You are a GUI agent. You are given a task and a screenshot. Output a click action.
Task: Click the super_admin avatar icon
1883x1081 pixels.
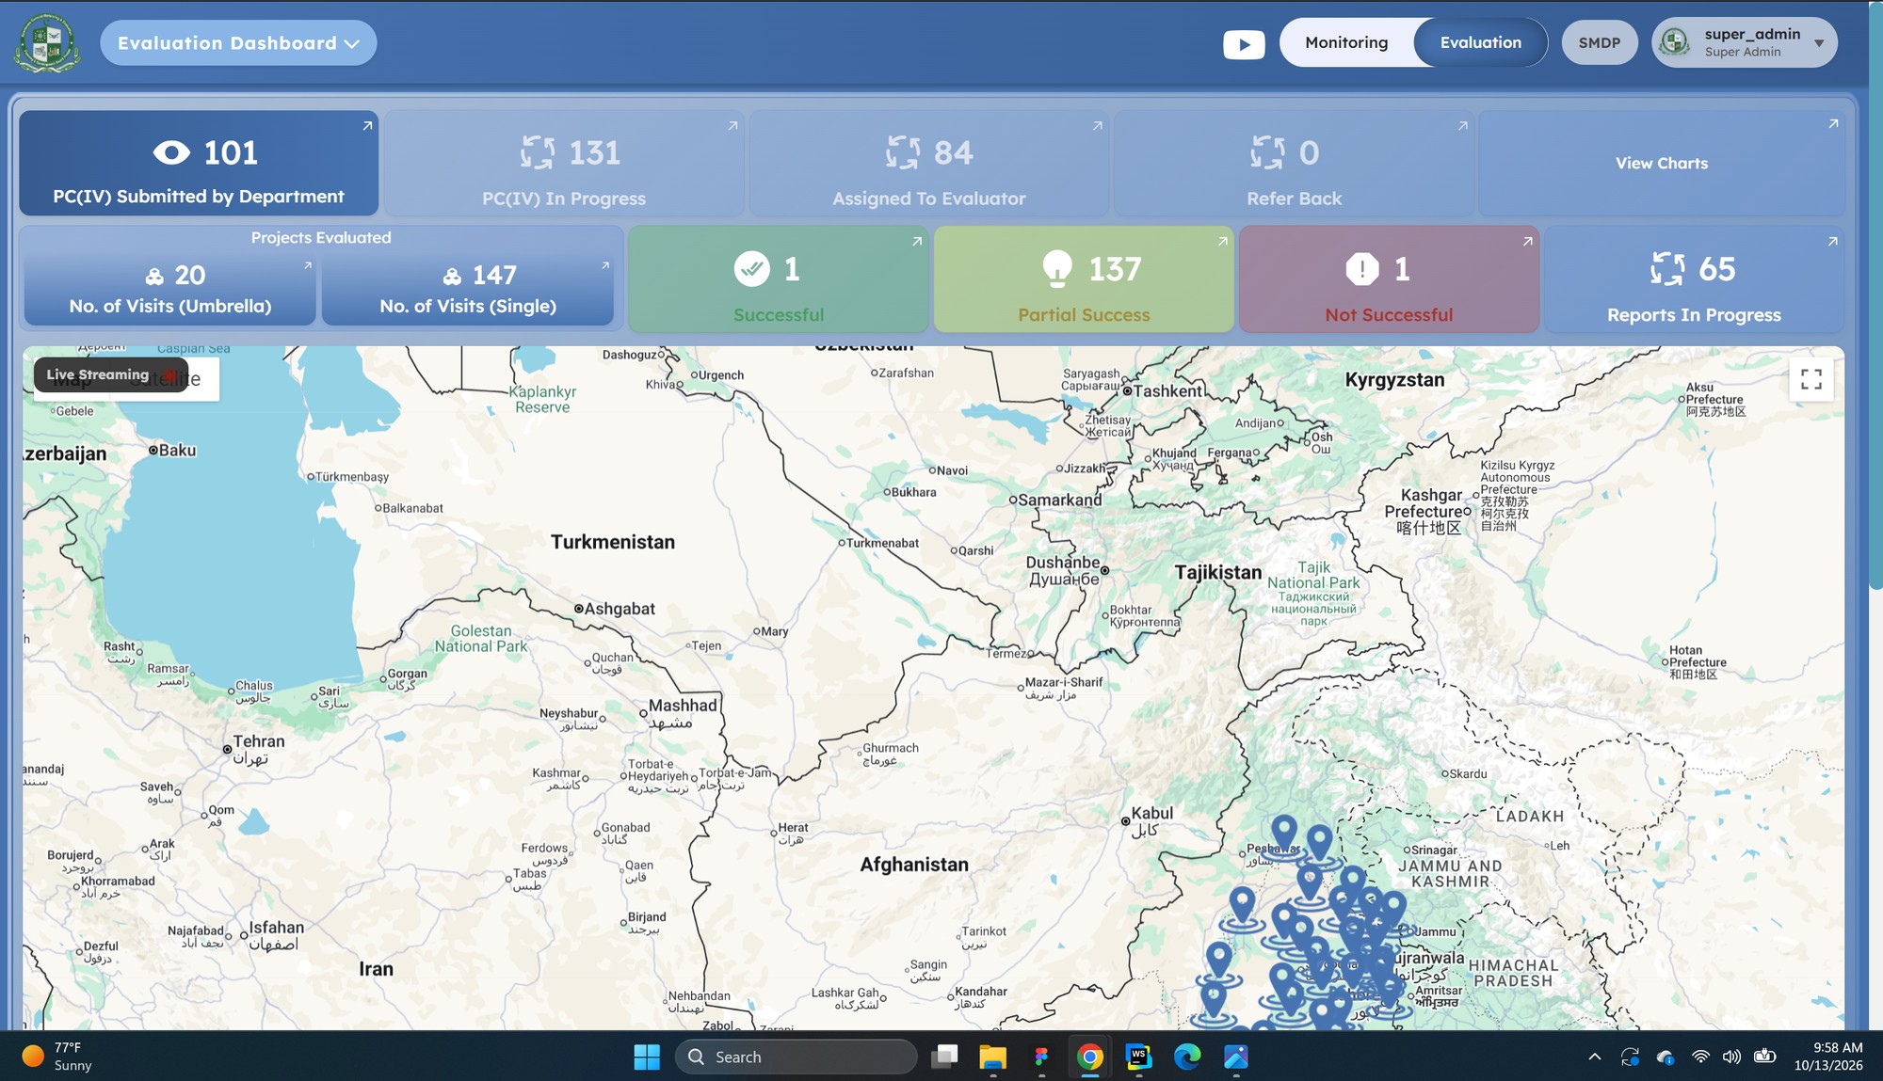pos(1675,42)
